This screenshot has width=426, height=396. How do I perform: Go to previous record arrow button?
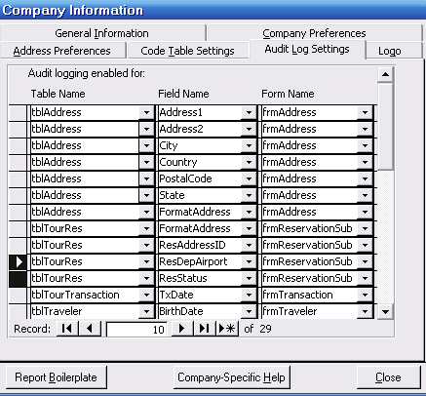click(90, 329)
